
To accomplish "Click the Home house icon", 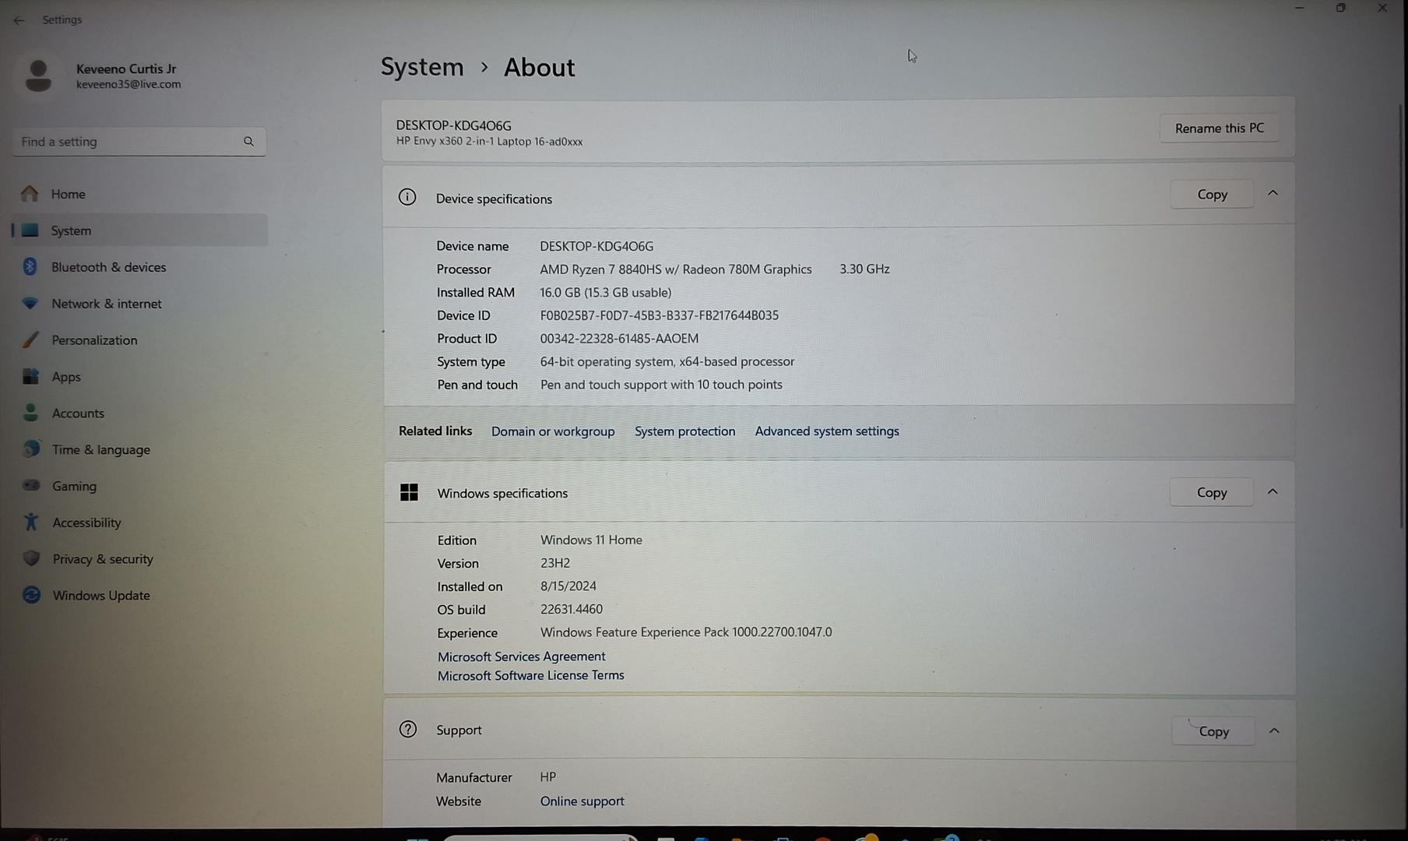I will pyautogui.click(x=30, y=193).
